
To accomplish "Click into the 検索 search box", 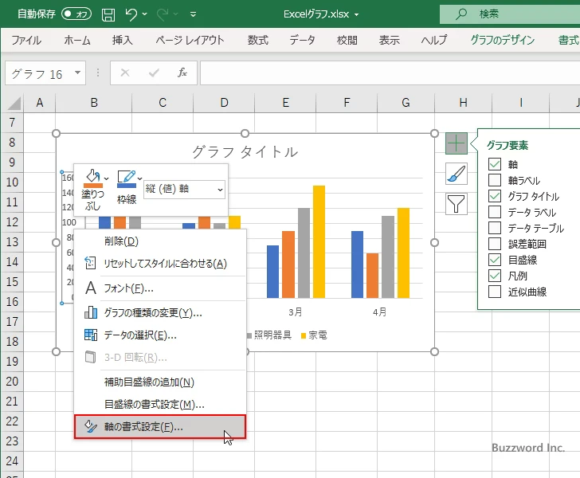I will pos(510,14).
